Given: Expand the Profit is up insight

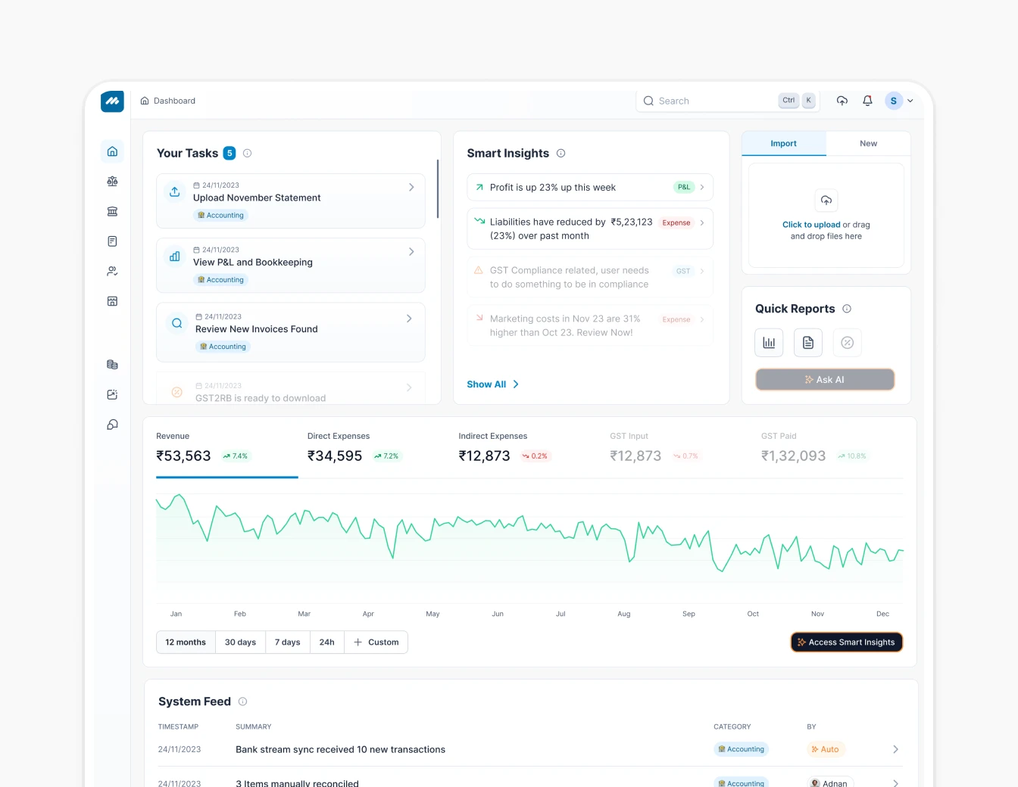Looking at the screenshot, I should (701, 187).
